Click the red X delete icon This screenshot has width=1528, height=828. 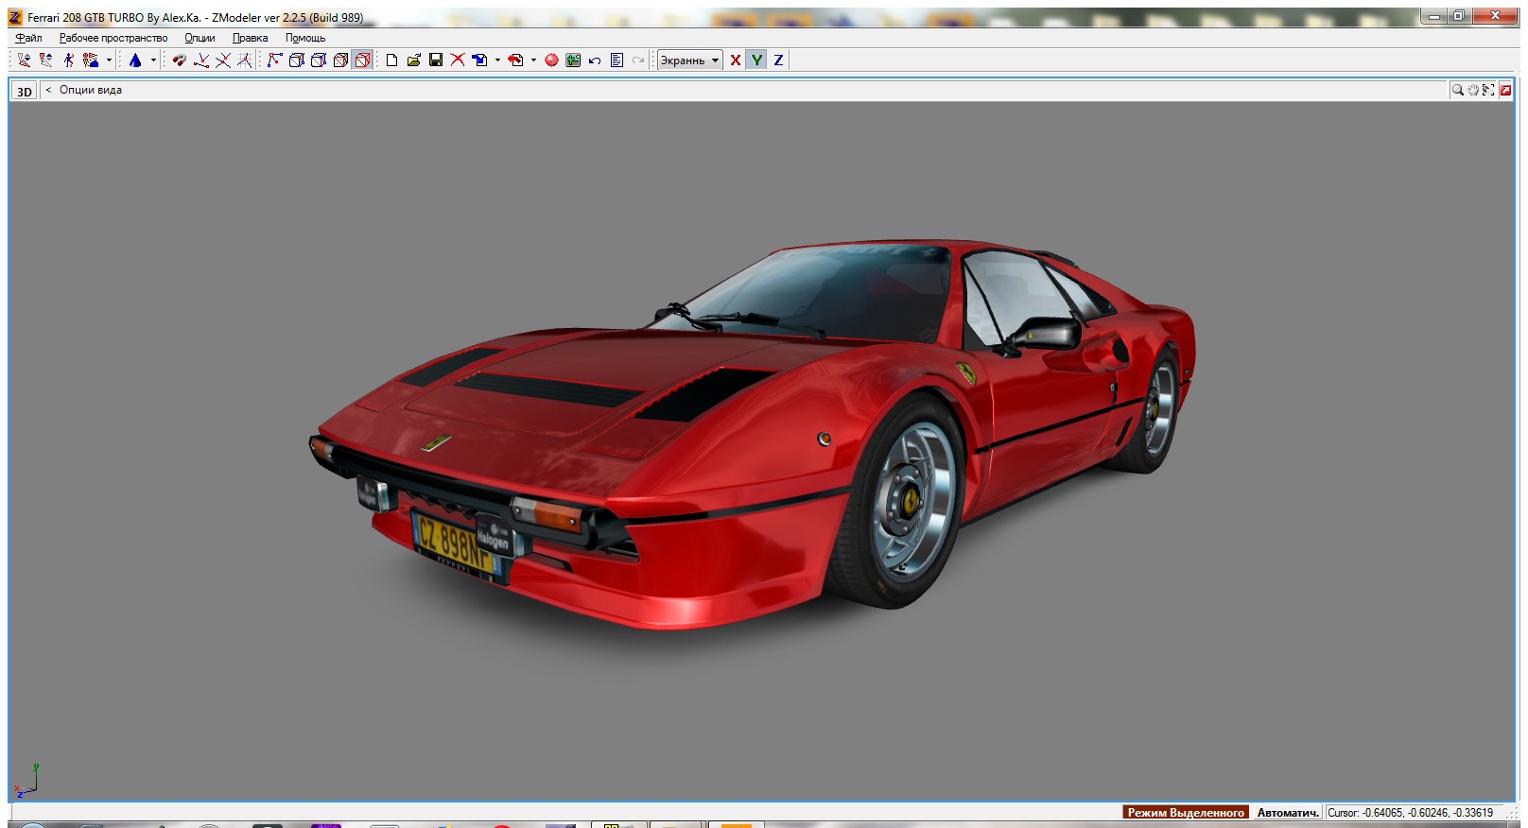(x=458, y=60)
